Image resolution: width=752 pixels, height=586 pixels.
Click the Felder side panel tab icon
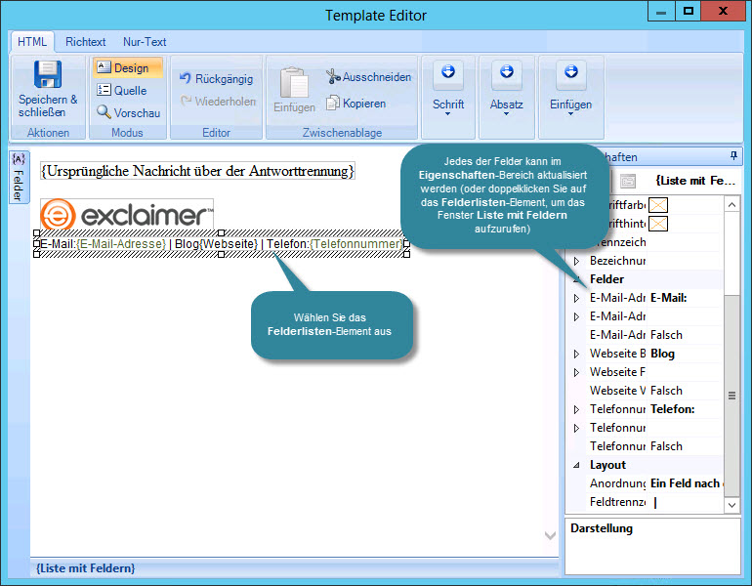point(18,178)
